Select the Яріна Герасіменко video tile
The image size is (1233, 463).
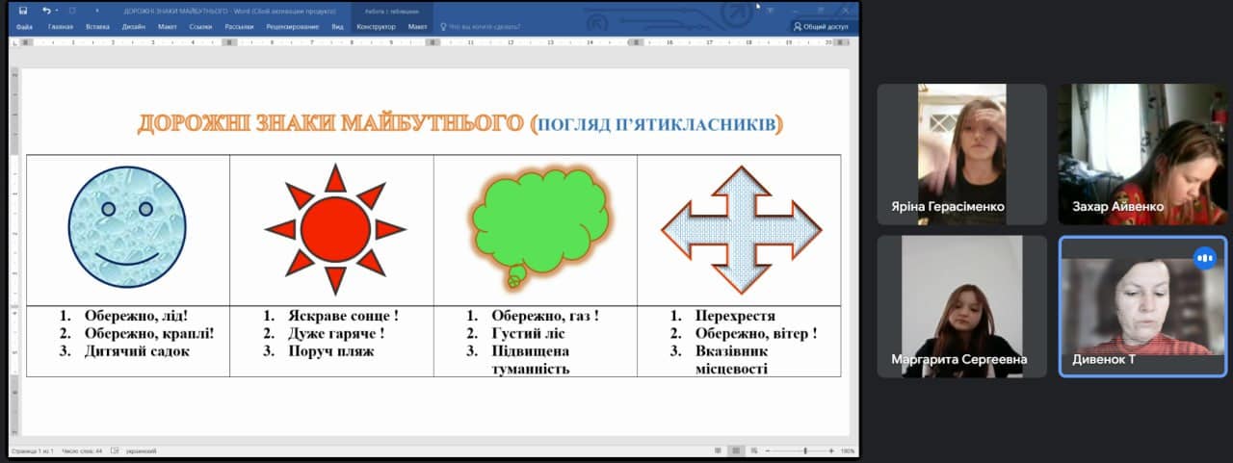coord(961,154)
